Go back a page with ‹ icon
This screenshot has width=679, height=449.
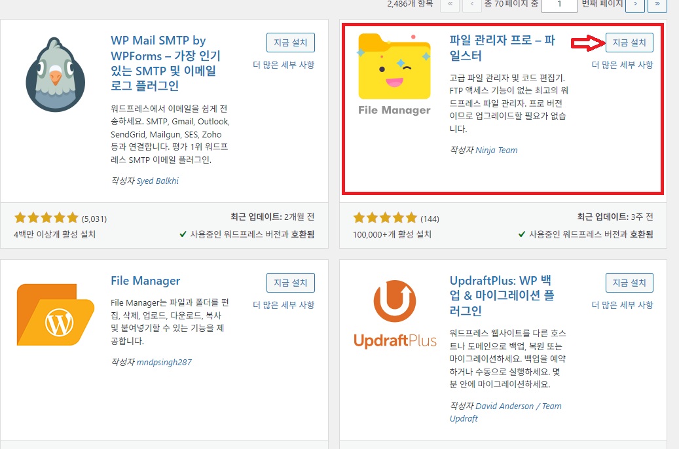tap(471, 6)
